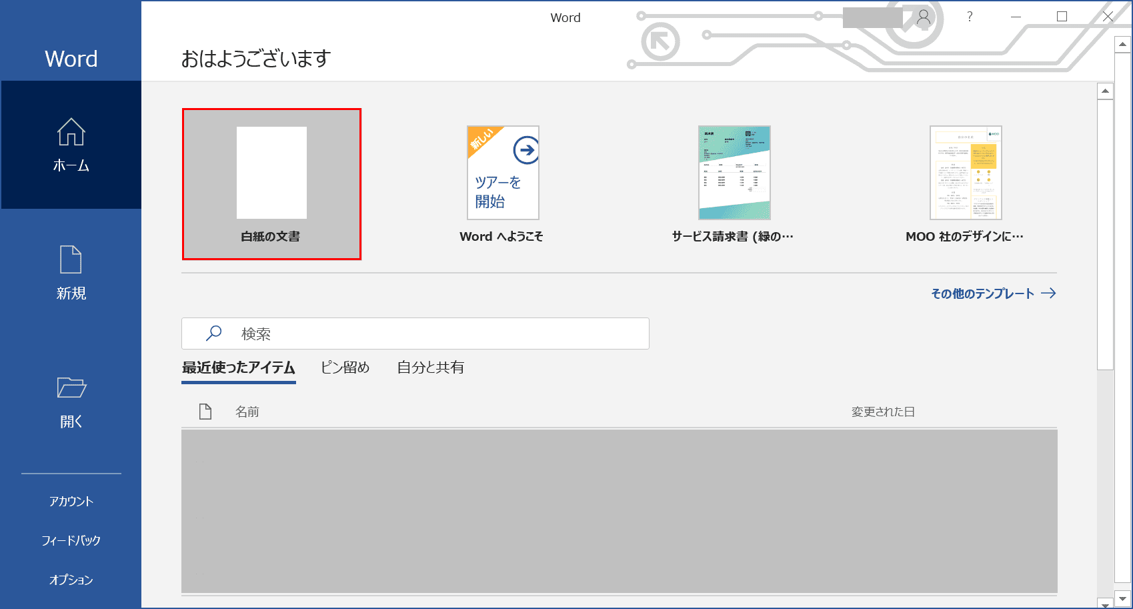
Task: Open the 開く folder icon in sidebar
Action: tap(71, 388)
